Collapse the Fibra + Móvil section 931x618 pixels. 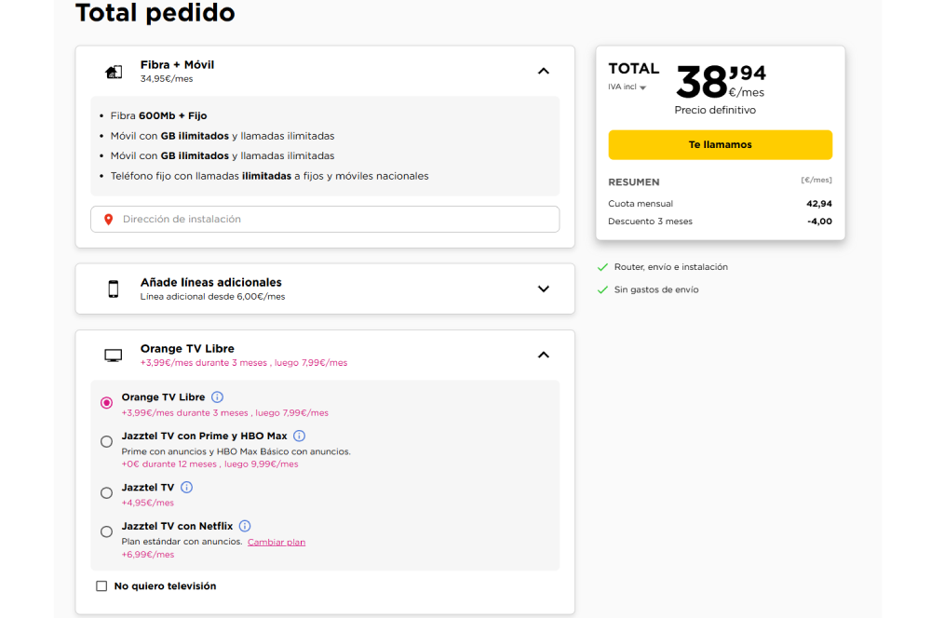(x=543, y=70)
